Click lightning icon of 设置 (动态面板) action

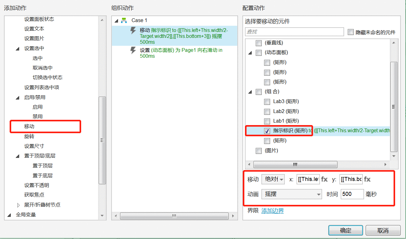coord(133,50)
